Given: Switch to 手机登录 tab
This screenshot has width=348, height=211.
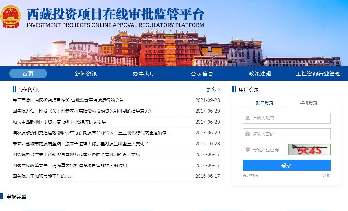Looking at the screenshot, I should coord(308,103).
